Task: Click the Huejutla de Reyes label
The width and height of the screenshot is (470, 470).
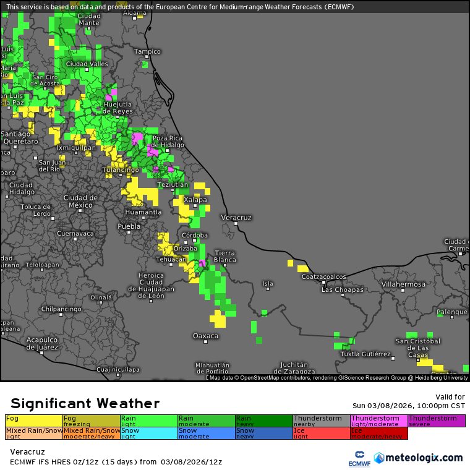Action: coord(117,108)
